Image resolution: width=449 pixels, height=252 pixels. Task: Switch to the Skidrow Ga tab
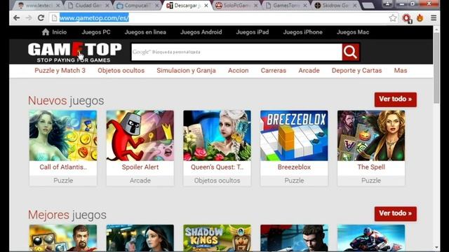point(335,6)
